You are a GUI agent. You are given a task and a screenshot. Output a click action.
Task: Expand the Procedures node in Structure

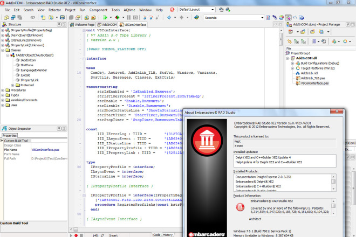coord(3,90)
